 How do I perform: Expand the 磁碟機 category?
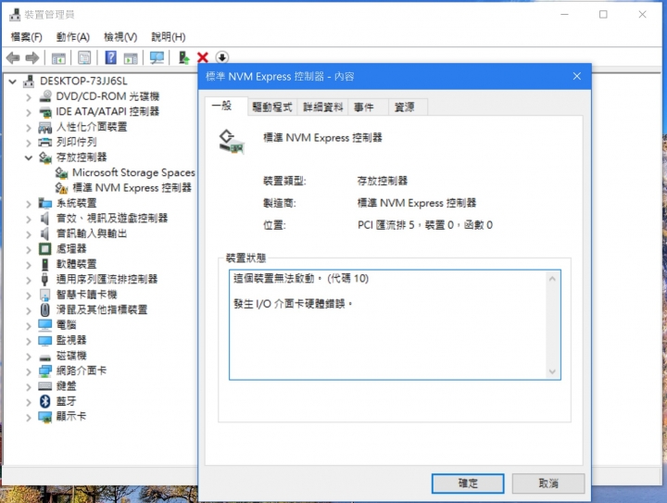(x=29, y=356)
